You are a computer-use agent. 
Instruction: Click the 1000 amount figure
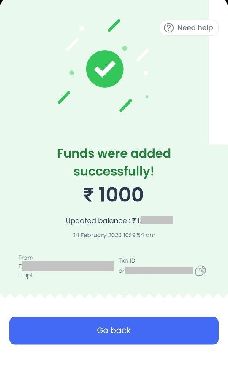coord(121,194)
